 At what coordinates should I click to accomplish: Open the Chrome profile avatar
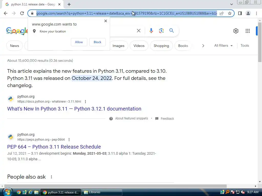click(x=248, y=13)
